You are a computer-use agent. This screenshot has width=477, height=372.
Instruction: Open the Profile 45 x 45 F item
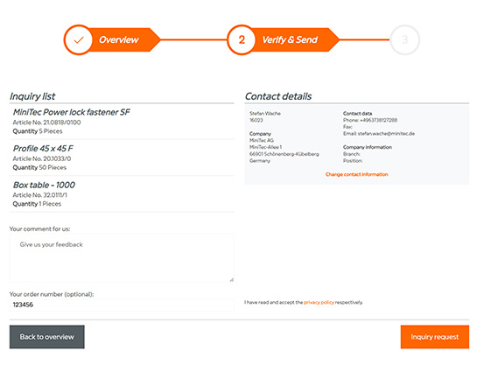(x=43, y=149)
